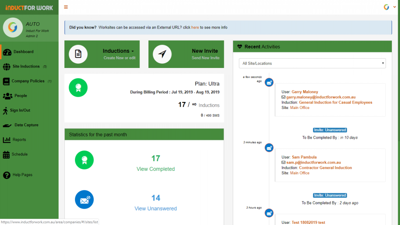This screenshot has height=225, width=400.
Task: Click the Help Pages question icon
Action: [x=7, y=175]
